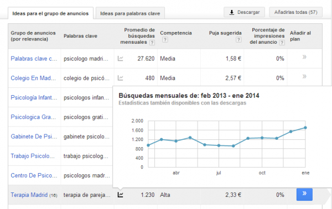Open Colegio En Mad... ad group link
This screenshot has width=332, height=209.
click(33, 78)
